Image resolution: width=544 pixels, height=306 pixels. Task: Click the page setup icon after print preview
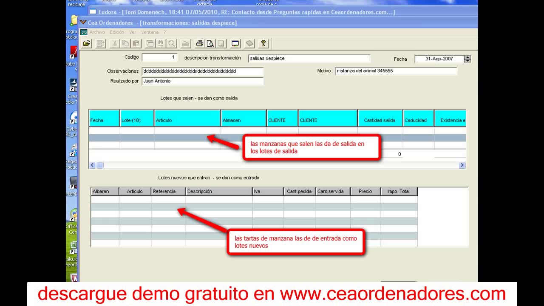(x=221, y=43)
